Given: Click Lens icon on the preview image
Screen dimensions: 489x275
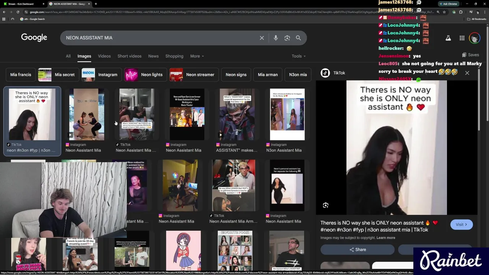Looking at the screenshot, I should tap(325, 205).
